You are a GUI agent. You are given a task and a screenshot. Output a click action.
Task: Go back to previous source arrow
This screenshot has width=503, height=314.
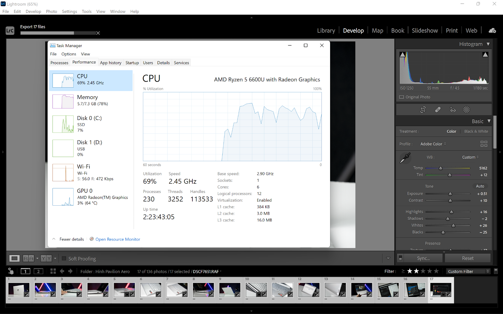pos(62,271)
